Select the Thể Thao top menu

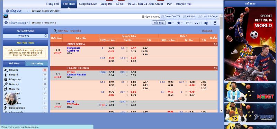69,4
